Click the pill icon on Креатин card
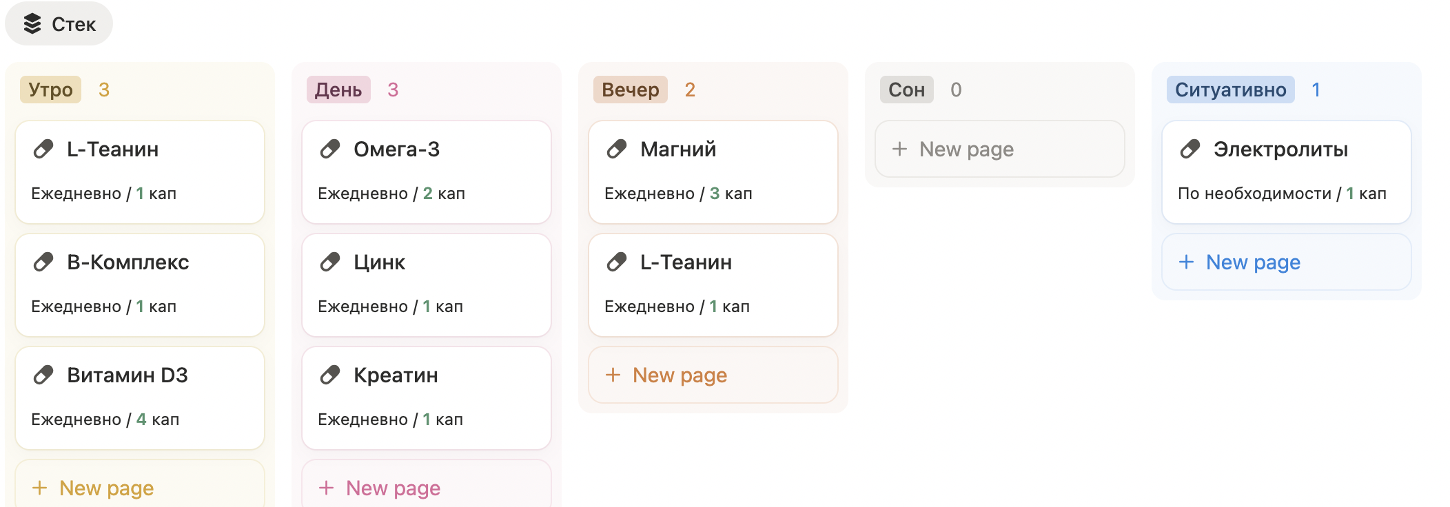 [x=330, y=375]
